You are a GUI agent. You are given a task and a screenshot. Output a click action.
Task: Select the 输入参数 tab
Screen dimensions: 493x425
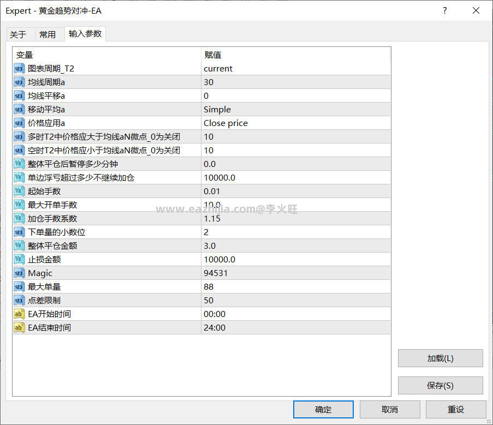coord(85,34)
